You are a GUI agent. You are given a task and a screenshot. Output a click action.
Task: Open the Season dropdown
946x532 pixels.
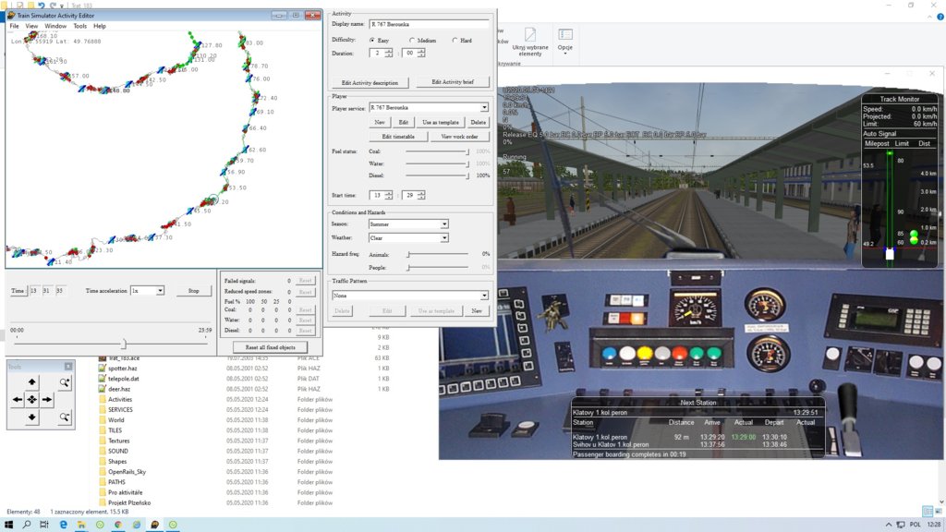point(444,224)
